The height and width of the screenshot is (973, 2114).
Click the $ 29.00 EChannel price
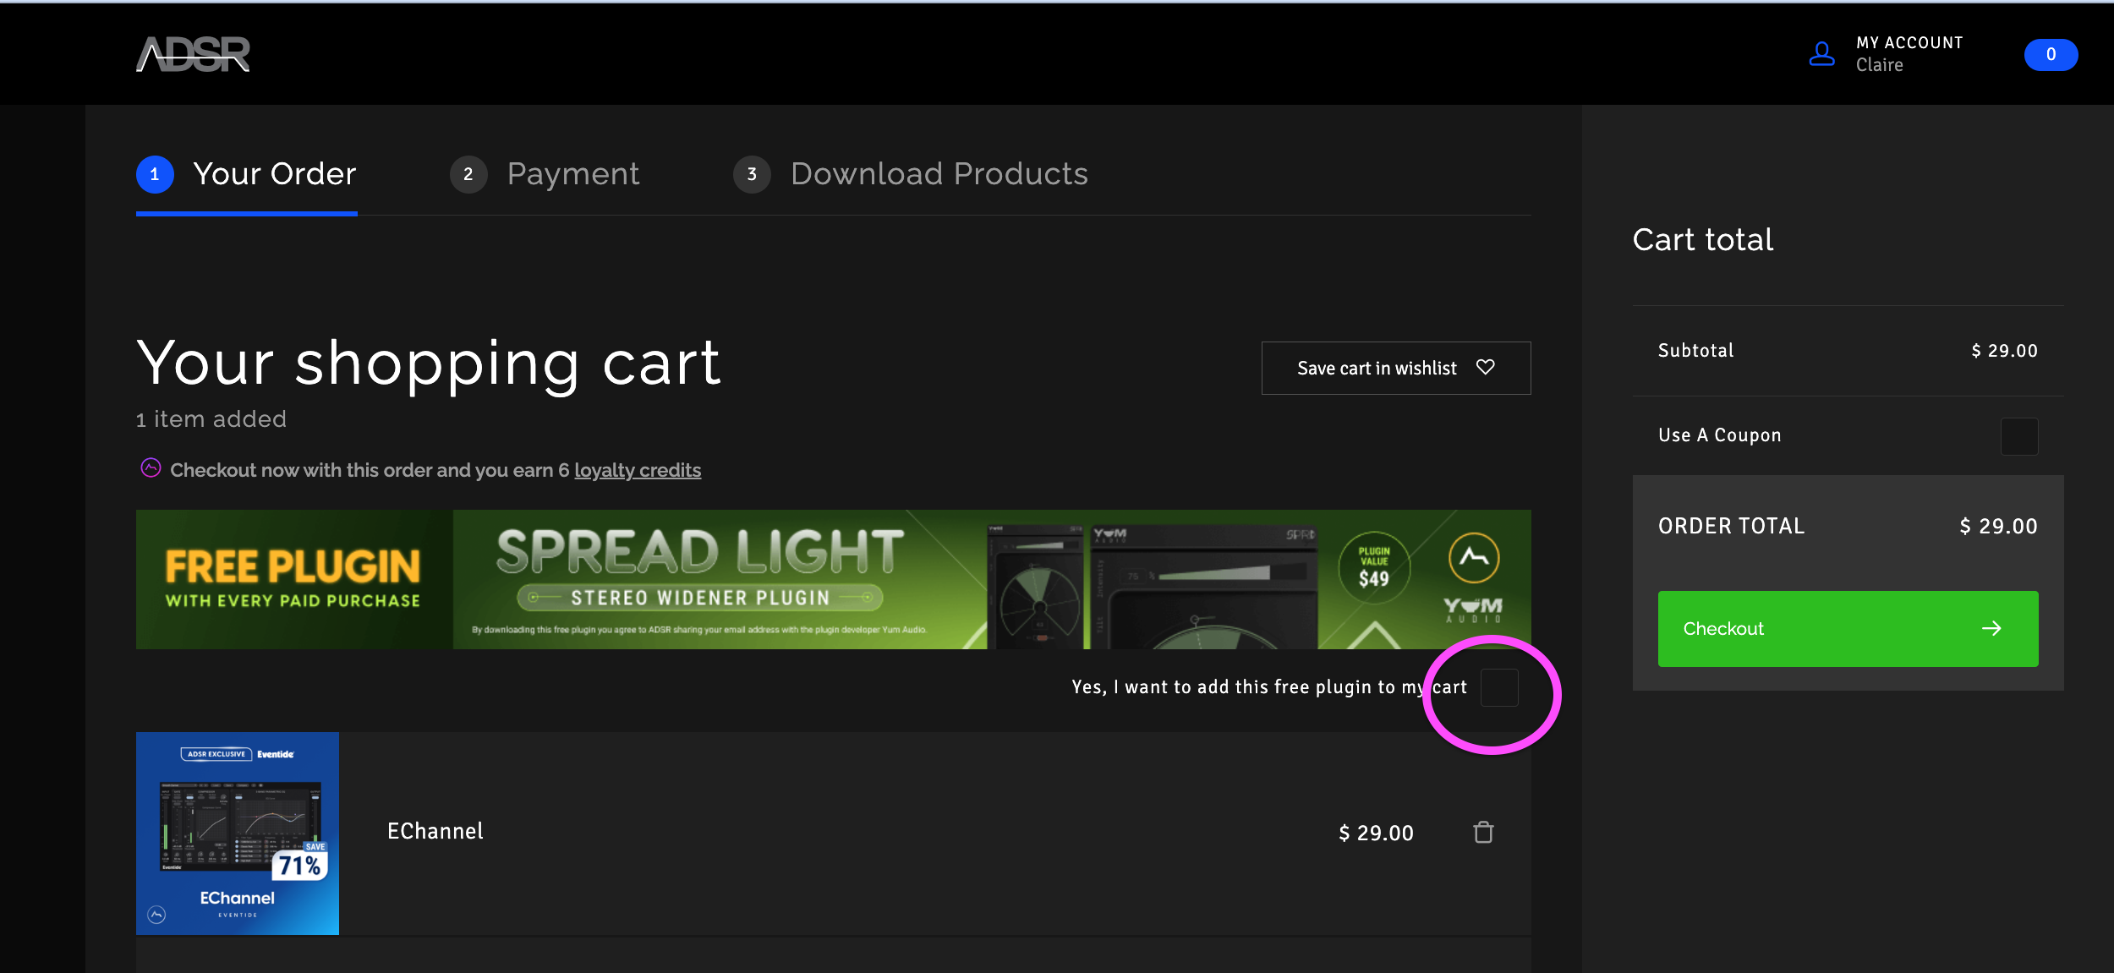coord(1376,833)
